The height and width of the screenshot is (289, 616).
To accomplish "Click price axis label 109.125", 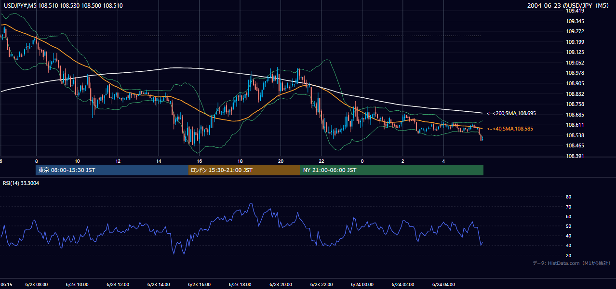I will 575,52.
